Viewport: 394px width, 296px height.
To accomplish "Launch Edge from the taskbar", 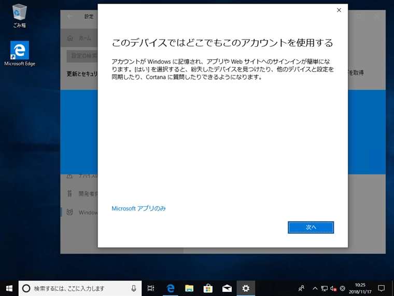I will pos(171,288).
